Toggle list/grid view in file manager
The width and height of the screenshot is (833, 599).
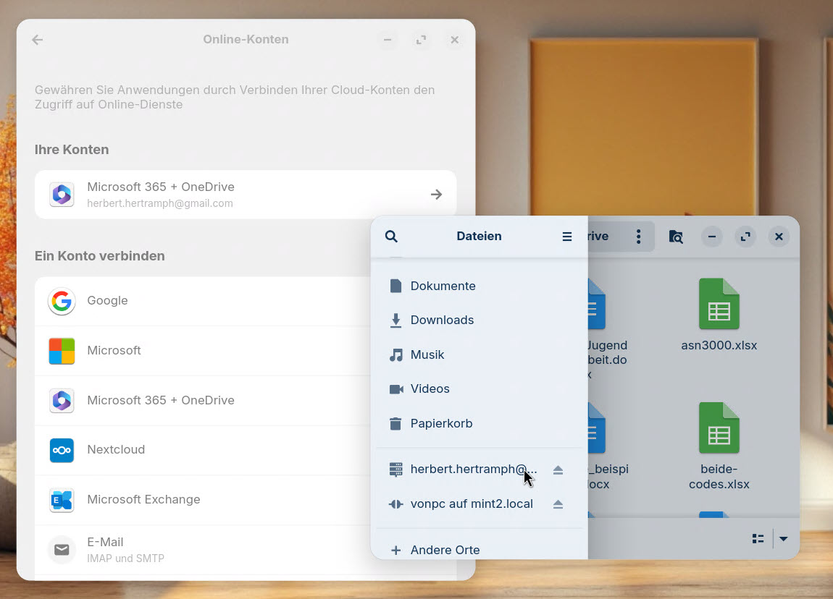tap(758, 538)
